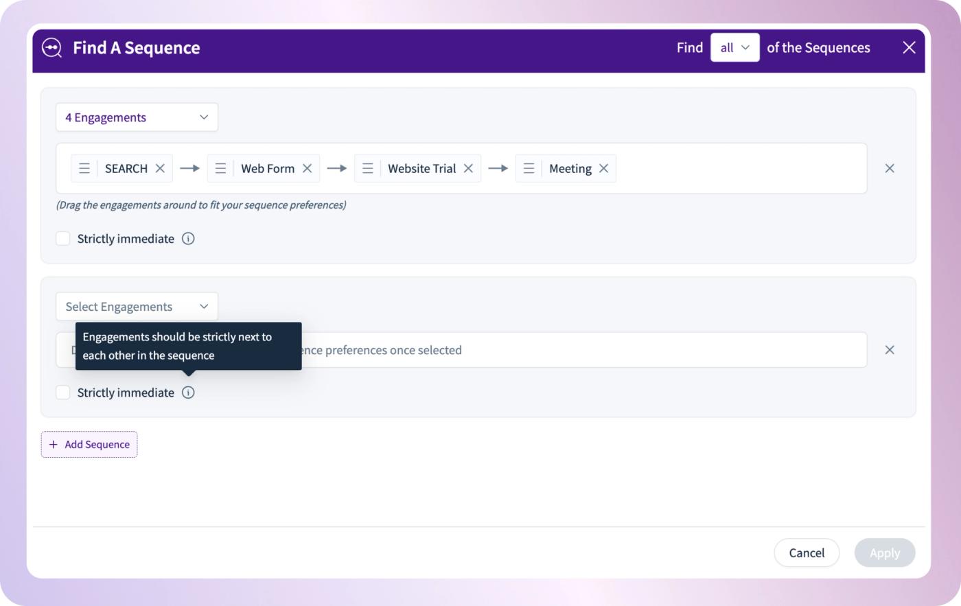Click the 'of the Sequences' header text

point(818,47)
